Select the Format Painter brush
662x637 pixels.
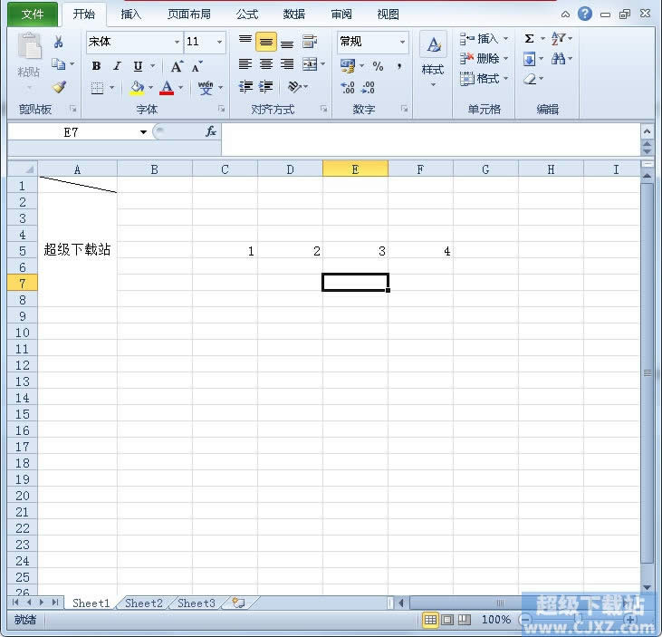pos(59,87)
